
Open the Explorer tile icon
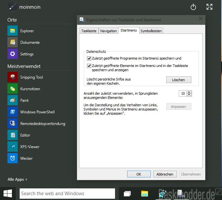coord(13,31)
